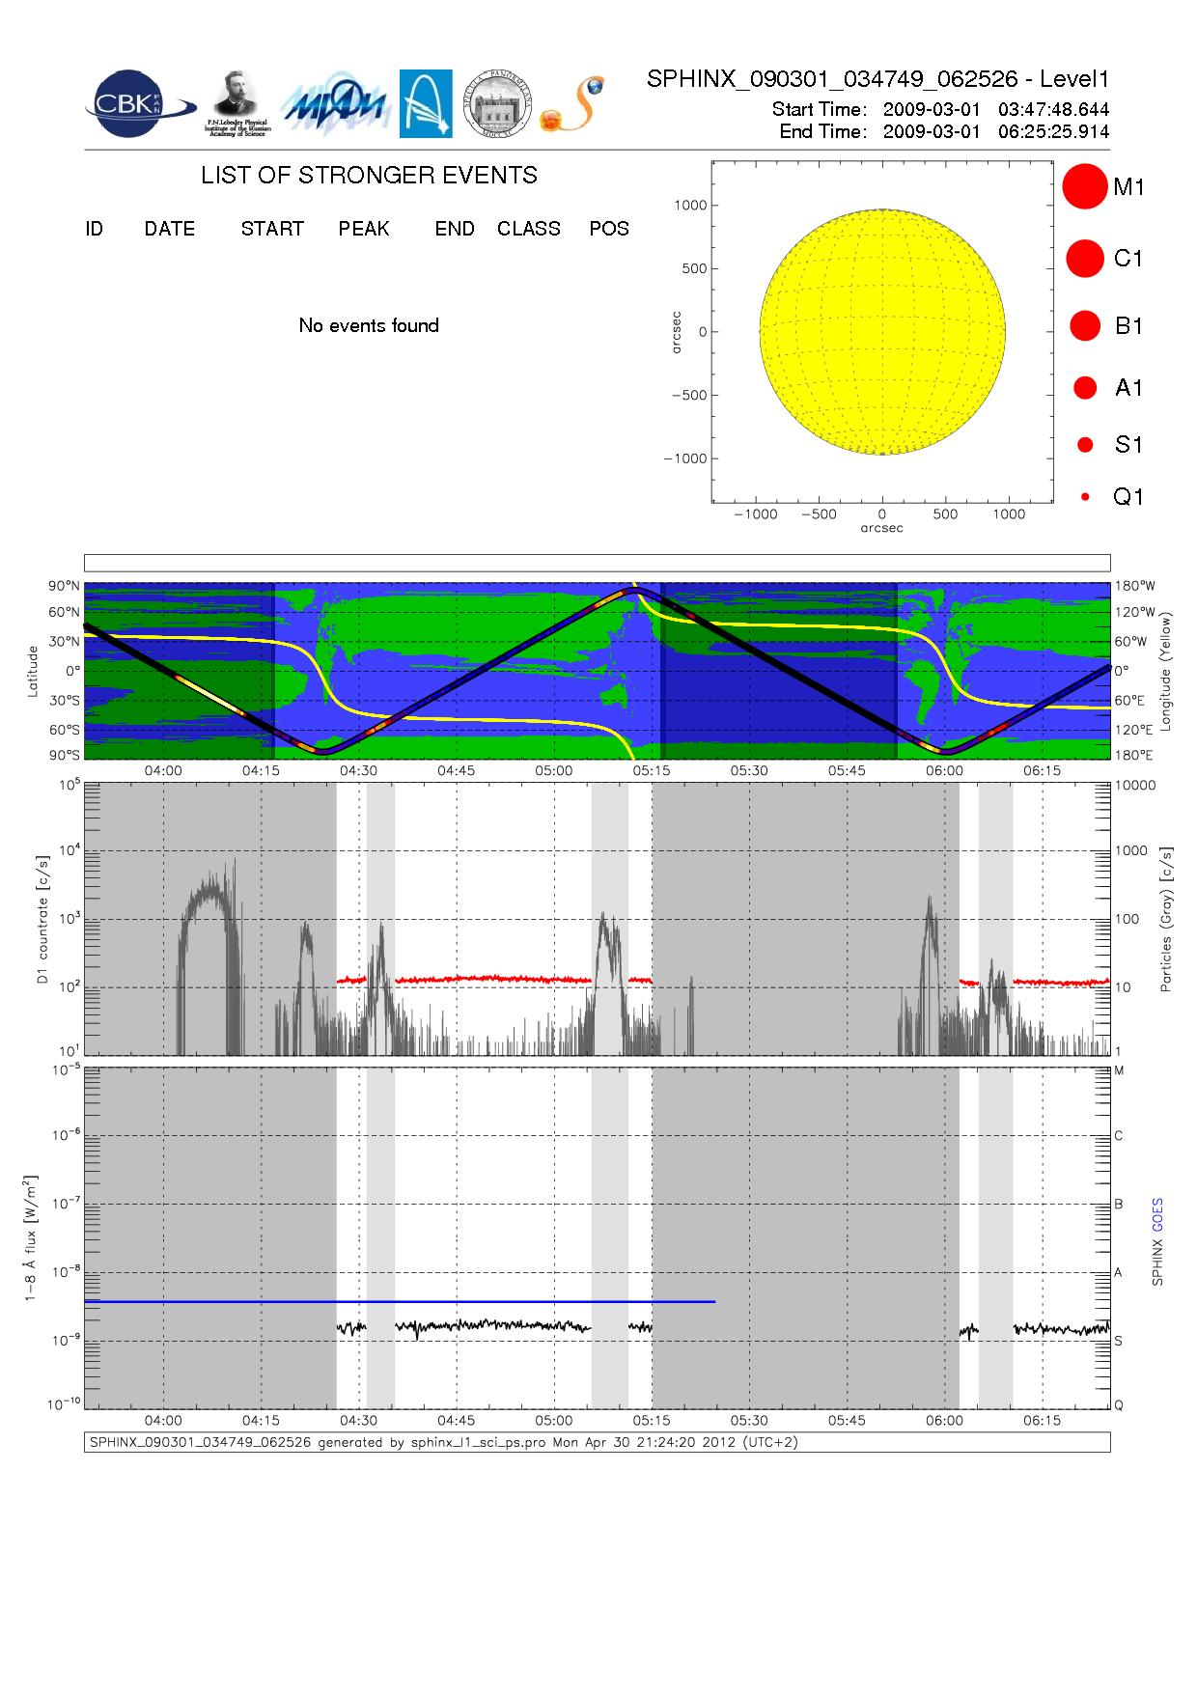
Task: Click the PEAK column header
Action: coord(364,229)
